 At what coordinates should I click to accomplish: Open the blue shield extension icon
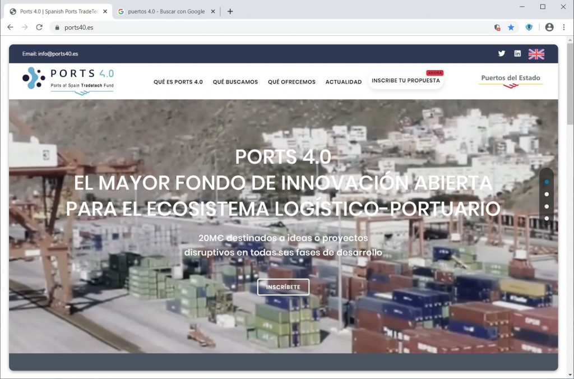[x=529, y=27]
